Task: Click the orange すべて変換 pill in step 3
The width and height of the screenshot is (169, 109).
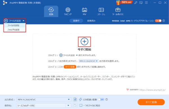Action: coord(70,67)
